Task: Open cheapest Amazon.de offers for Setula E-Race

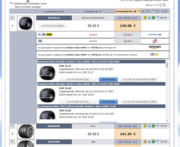Action: pos(77,48)
